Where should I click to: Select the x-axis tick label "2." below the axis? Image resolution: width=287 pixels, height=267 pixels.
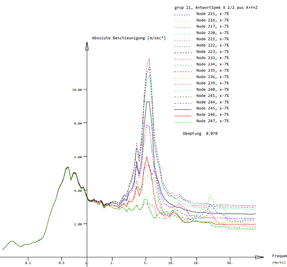tap(112, 263)
